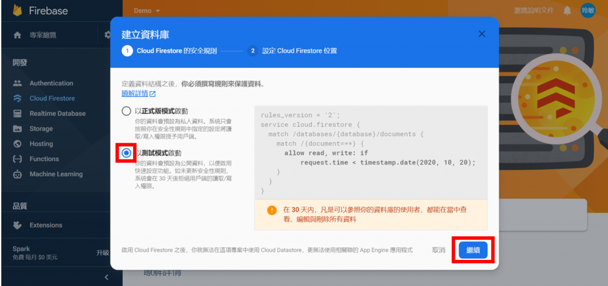Open project settings gear icon

click(107, 35)
